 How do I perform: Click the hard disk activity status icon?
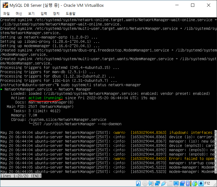click(x=138, y=183)
